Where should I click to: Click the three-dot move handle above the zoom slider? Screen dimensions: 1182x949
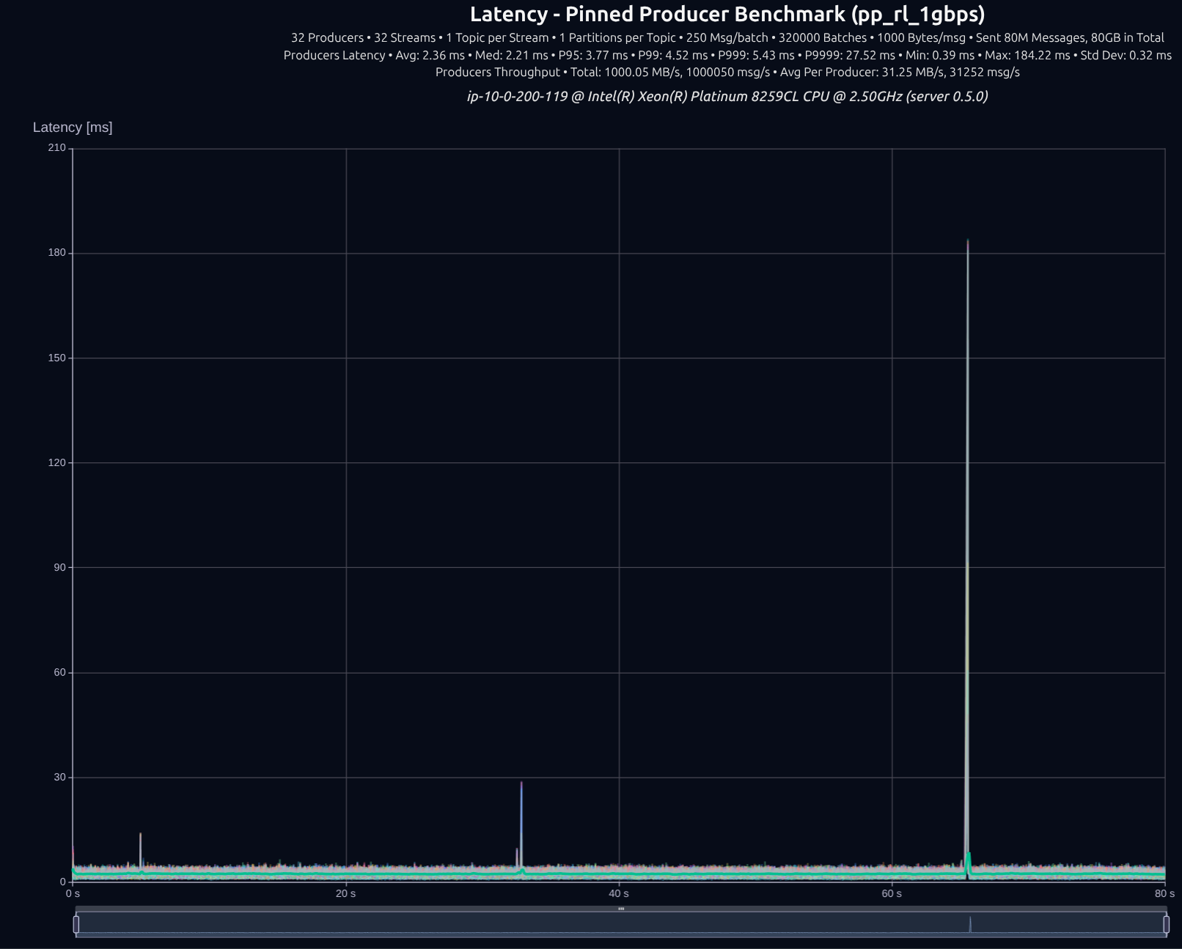pyautogui.click(x=621, y=909)
